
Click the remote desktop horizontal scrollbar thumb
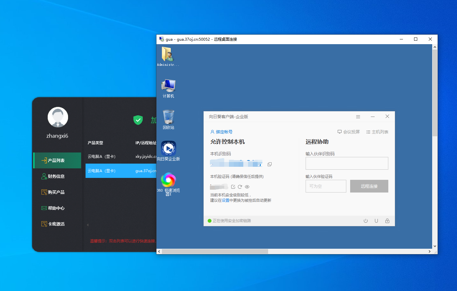[x=215, y=252]
